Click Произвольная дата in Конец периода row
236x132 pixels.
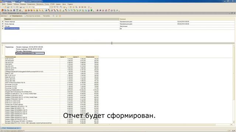coord(126,24)
